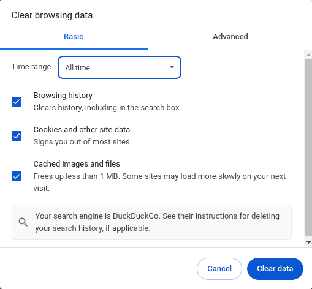Image resolution: width=312 pixels, height=289 pixels.
Task: Click the scrollbar up arrow
Action: (308, 55)
